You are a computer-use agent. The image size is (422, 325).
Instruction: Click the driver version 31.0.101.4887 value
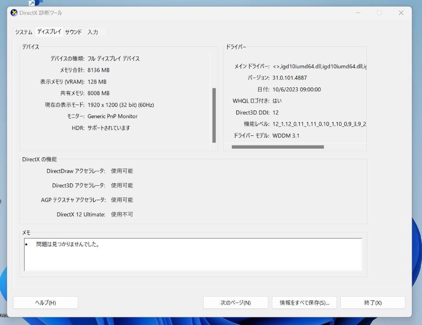tap(290, 78)
